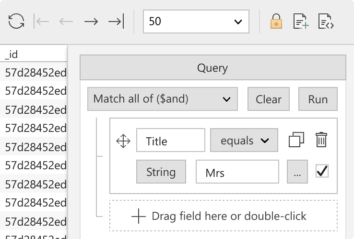This screenshot has width=354, height=239.
Task: Go to the next page arrow
Action: [x=91, y=22]
